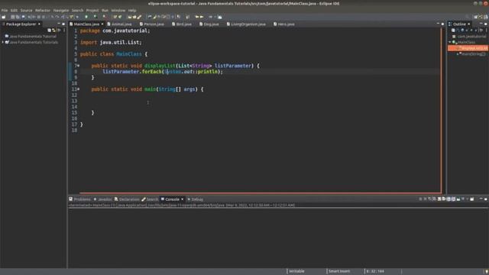This screenshot has height=275, width=489.
Task: Click cursor position 8:32:144 in status bar
Action: click(375, 271)
